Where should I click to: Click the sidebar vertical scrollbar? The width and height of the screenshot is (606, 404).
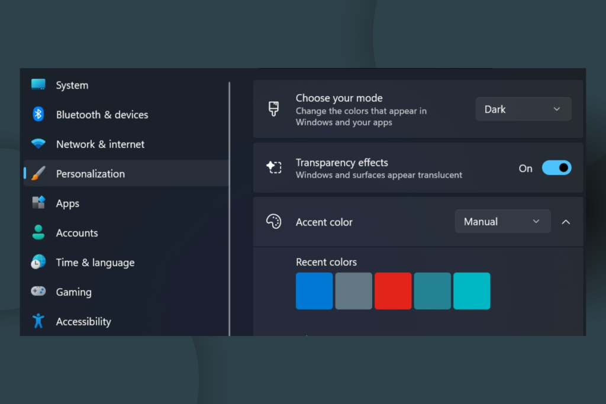pyautogui.click(x=230, y=207)
